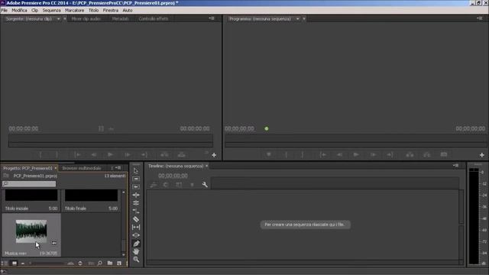Open Timeline panel flyout menu
Viewport: 489px width, 275px height.
pyautogui.click(x=455, y=166)
